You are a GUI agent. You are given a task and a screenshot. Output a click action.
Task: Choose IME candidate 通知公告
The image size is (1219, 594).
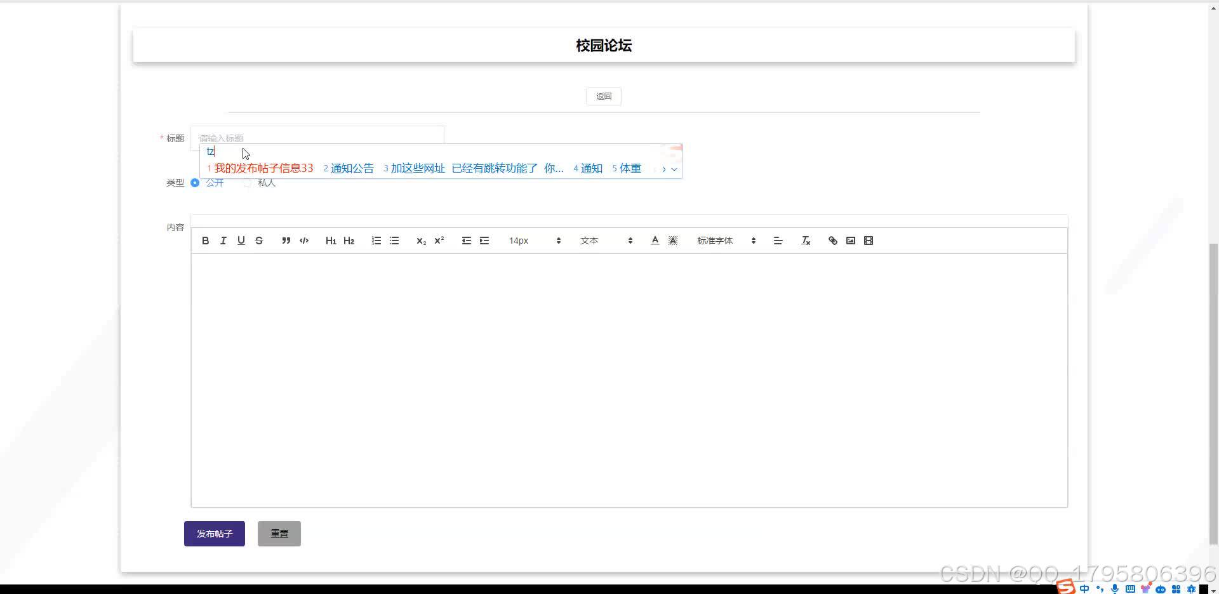tap(349, 168)
